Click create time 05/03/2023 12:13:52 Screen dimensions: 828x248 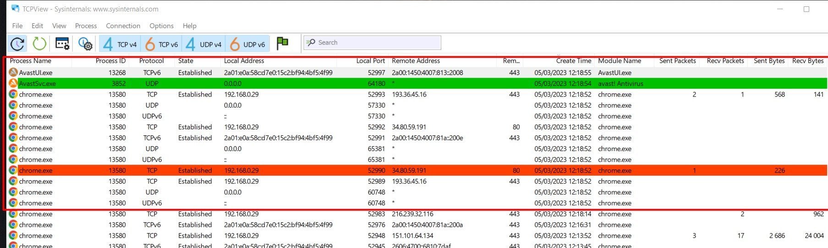(x=563, y=236)
